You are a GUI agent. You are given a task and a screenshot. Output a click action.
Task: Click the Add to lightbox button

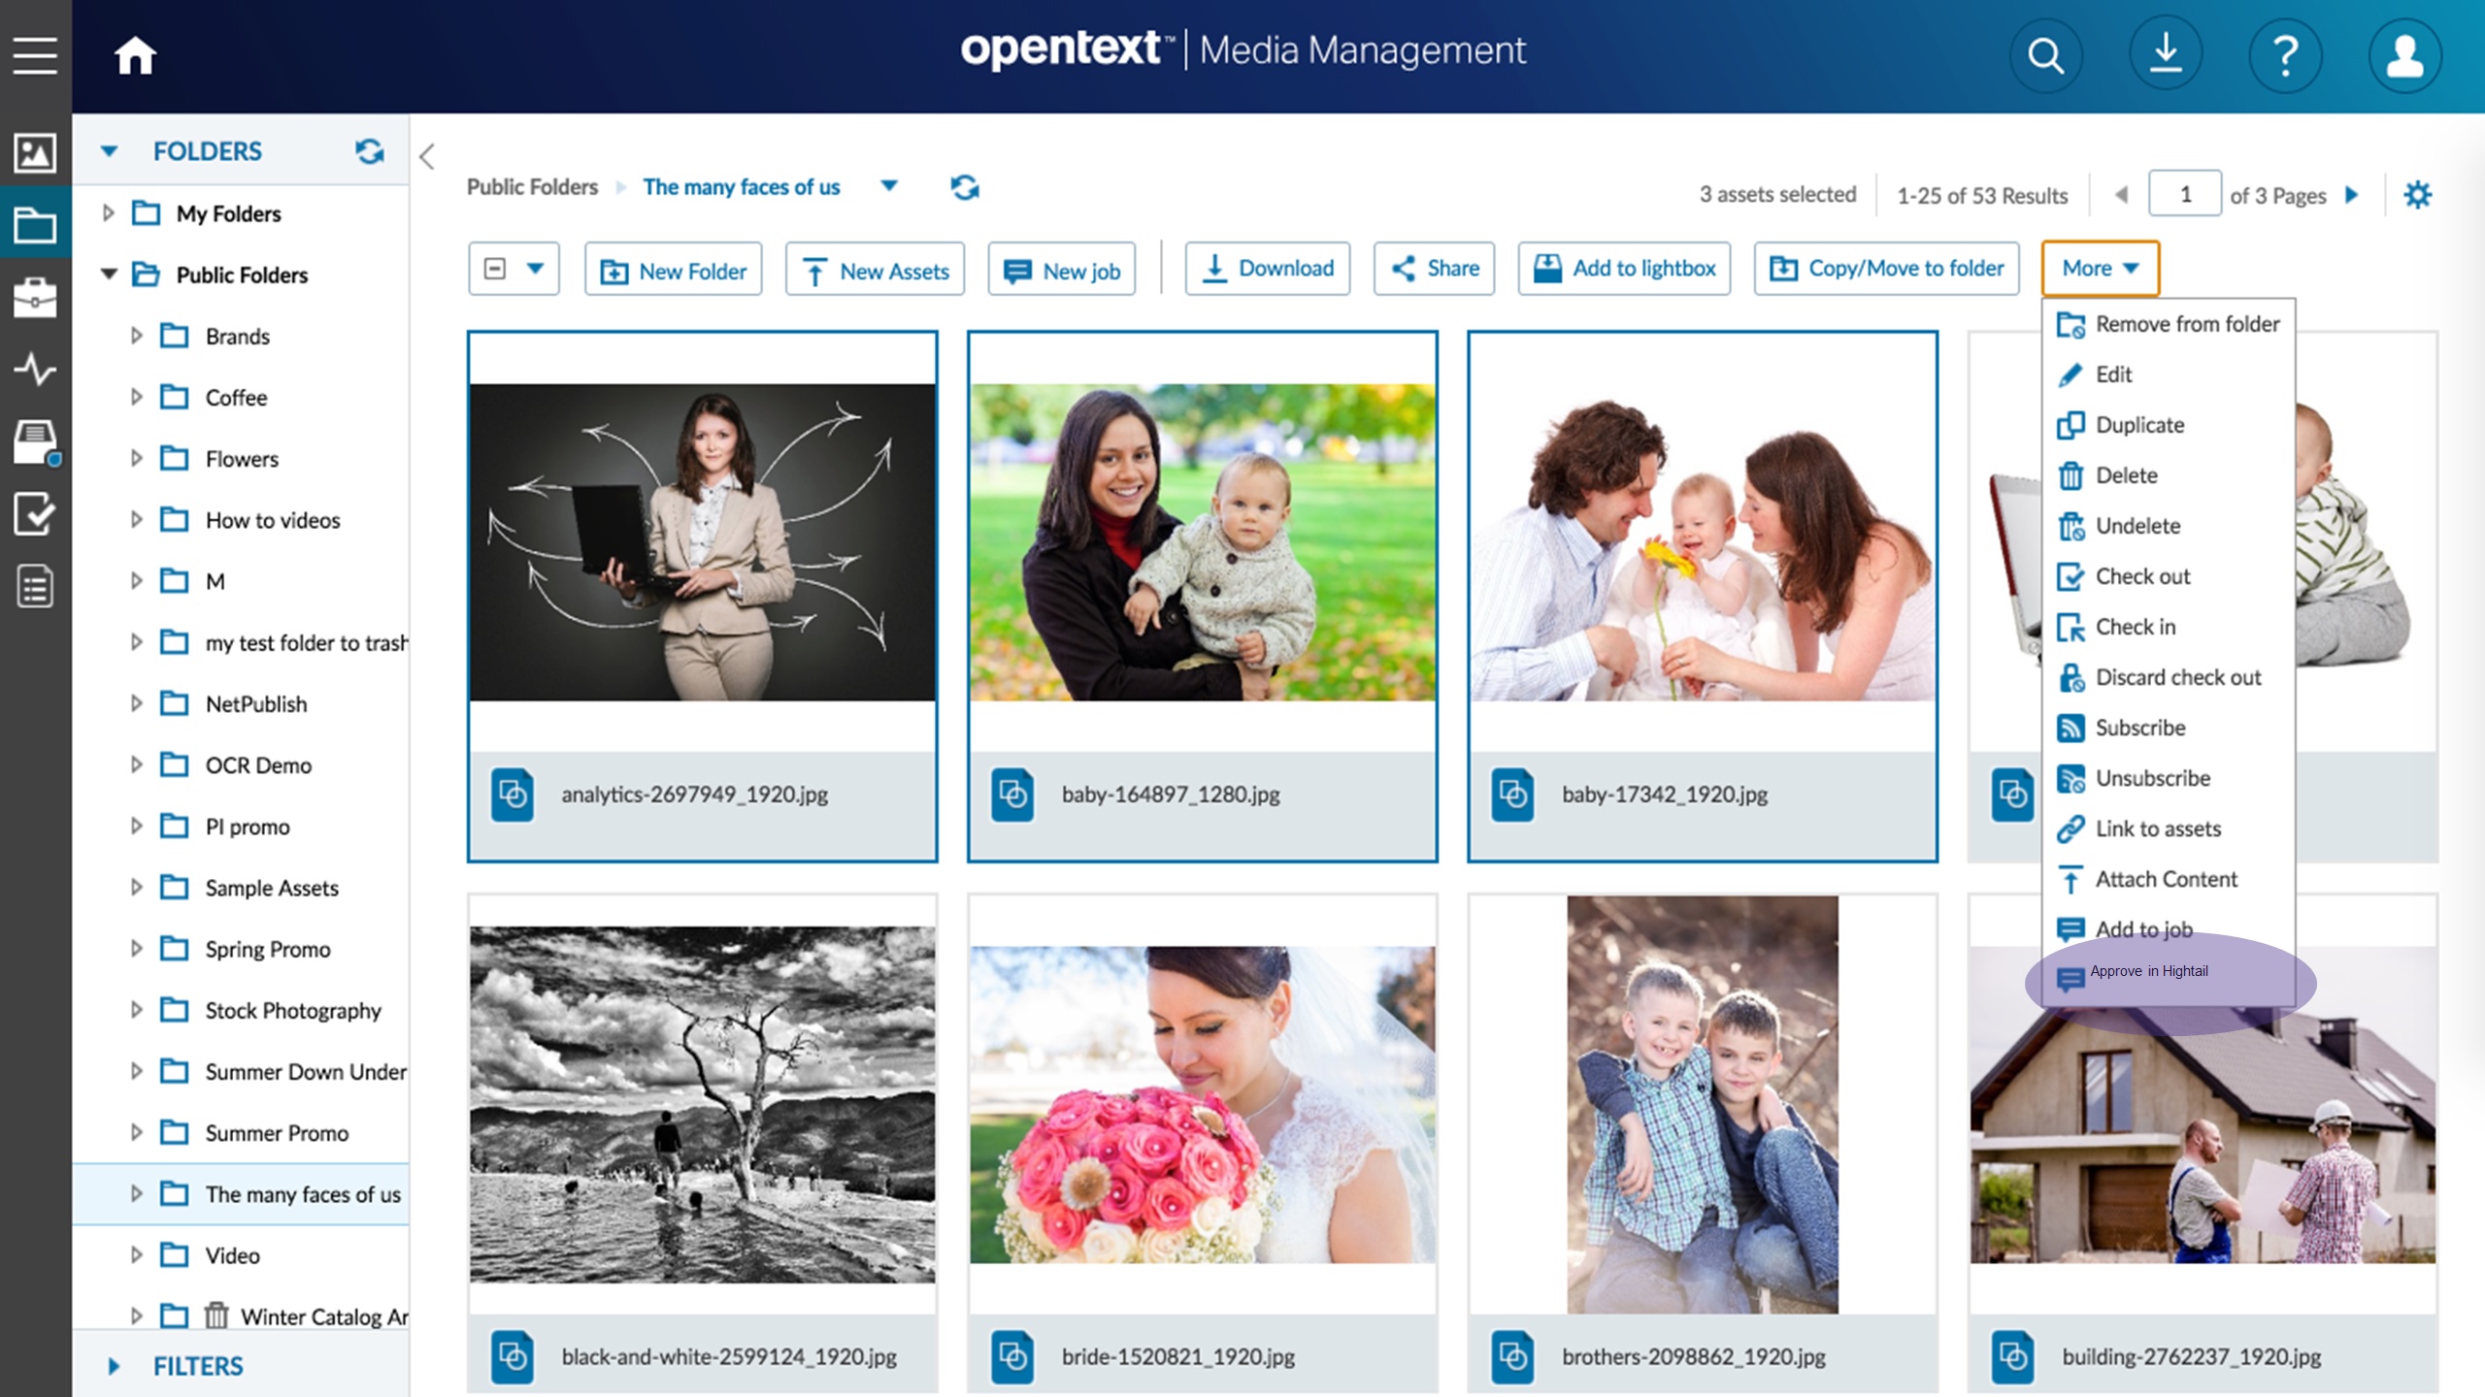pos(1624,269)
